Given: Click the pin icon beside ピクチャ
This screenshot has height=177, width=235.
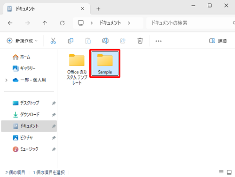Looking at the screenshot, I should tap(54, 138).
